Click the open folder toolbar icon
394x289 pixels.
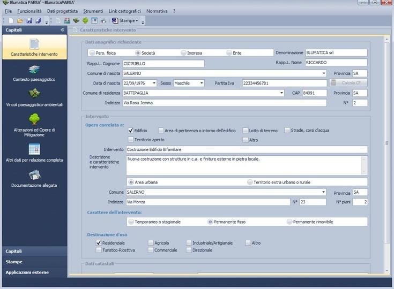click(x=20, y=21)
